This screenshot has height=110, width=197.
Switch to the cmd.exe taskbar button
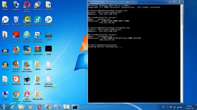(75, 107)
